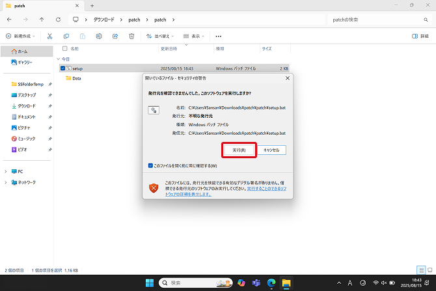Show hidden tray icons chevron
The height and width of the screenshot is (291, 436).
[x=339, y=283]
